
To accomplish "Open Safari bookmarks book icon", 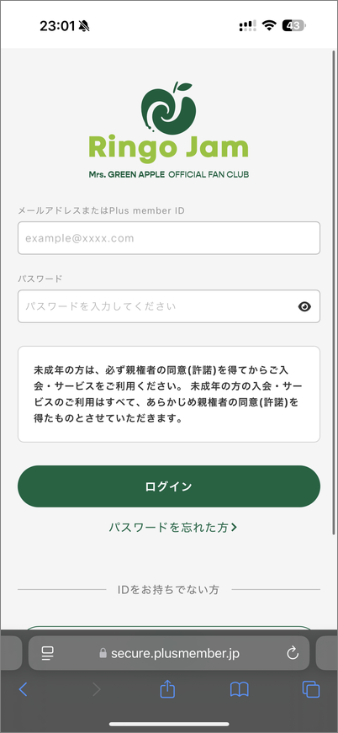I will [239, 689].
